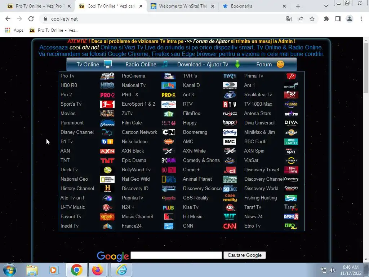Open the Alte Tv-uri ! link

72,198
